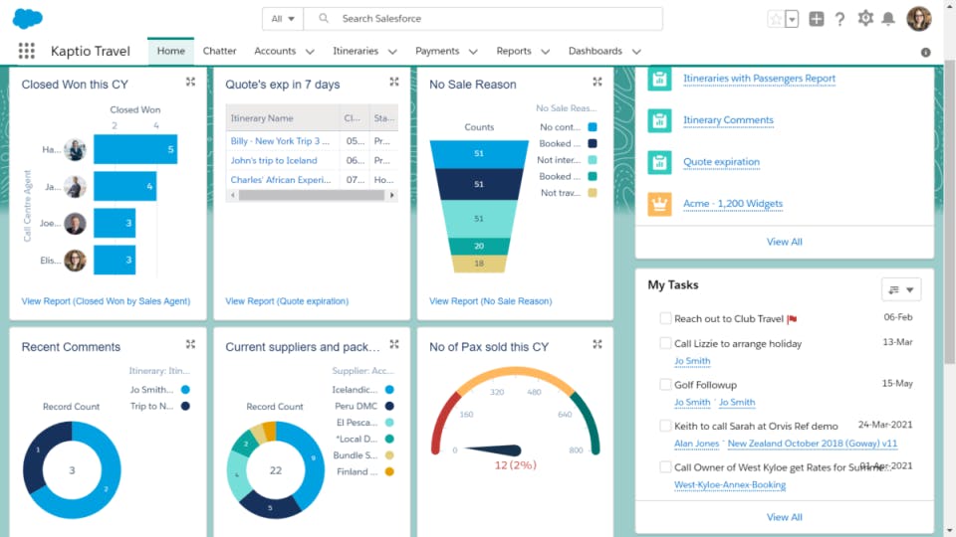Open View Report (Quote expiration) link
This screenshot has width=956, height=537.
tap(287, 300)
